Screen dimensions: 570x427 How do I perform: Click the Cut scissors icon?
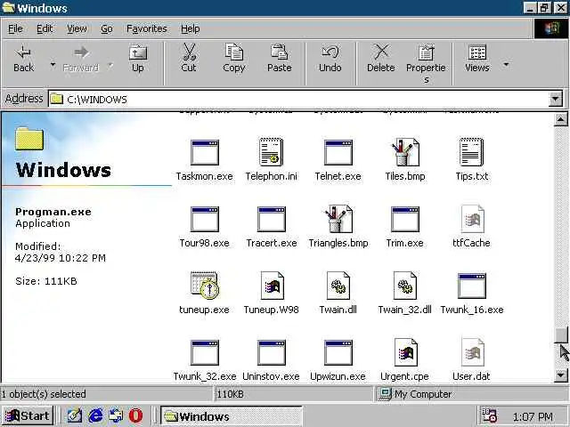[189, 52]
